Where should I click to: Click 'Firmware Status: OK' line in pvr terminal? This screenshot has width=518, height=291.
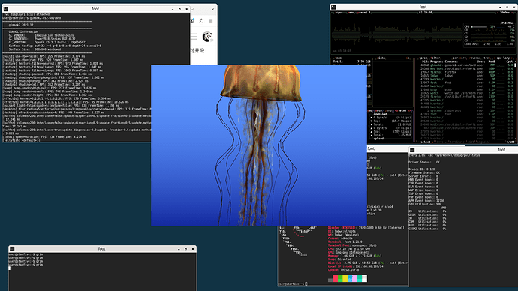(424, 173)
